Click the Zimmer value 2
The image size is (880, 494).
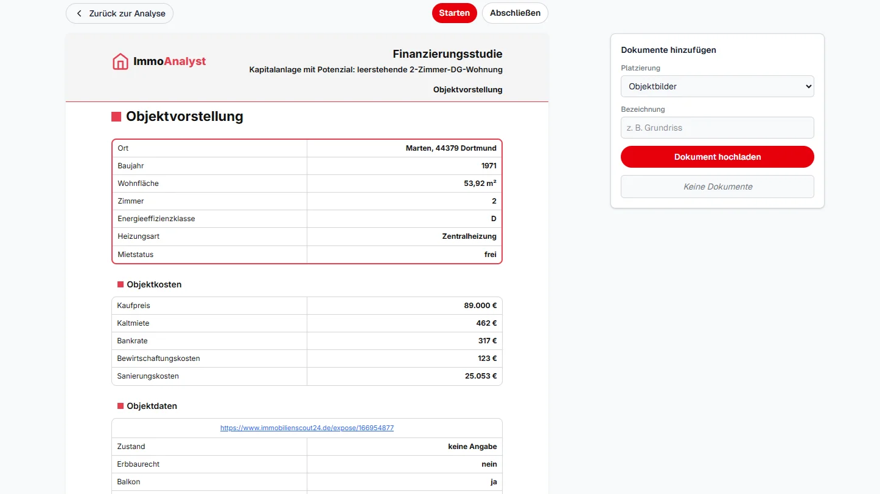click(494, 201)
